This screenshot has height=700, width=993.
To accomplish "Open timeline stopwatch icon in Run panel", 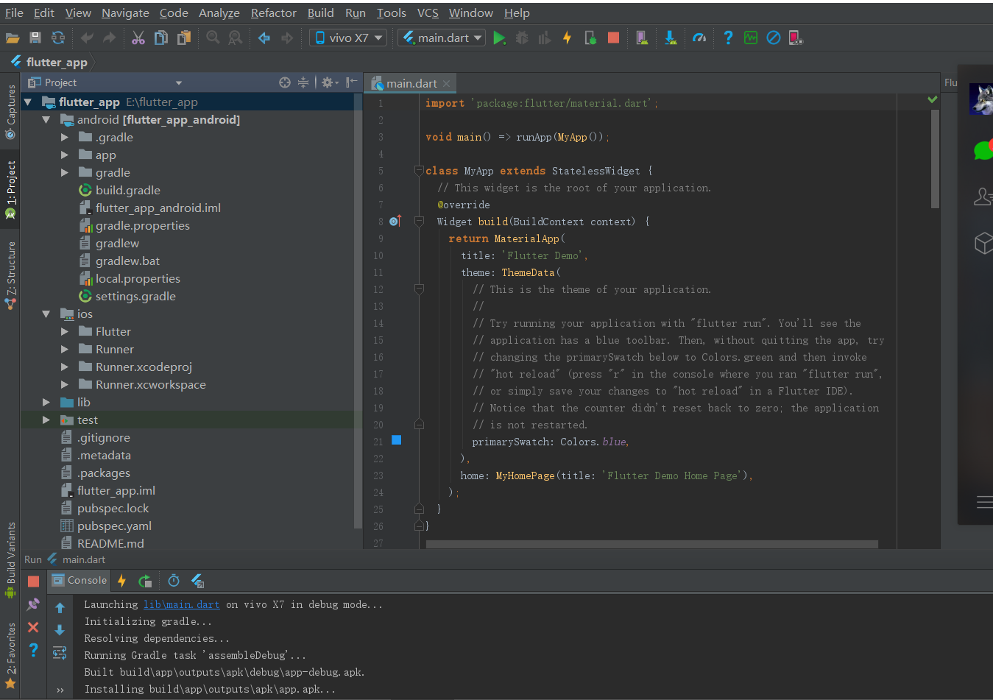I will click(x=174, y=581).
